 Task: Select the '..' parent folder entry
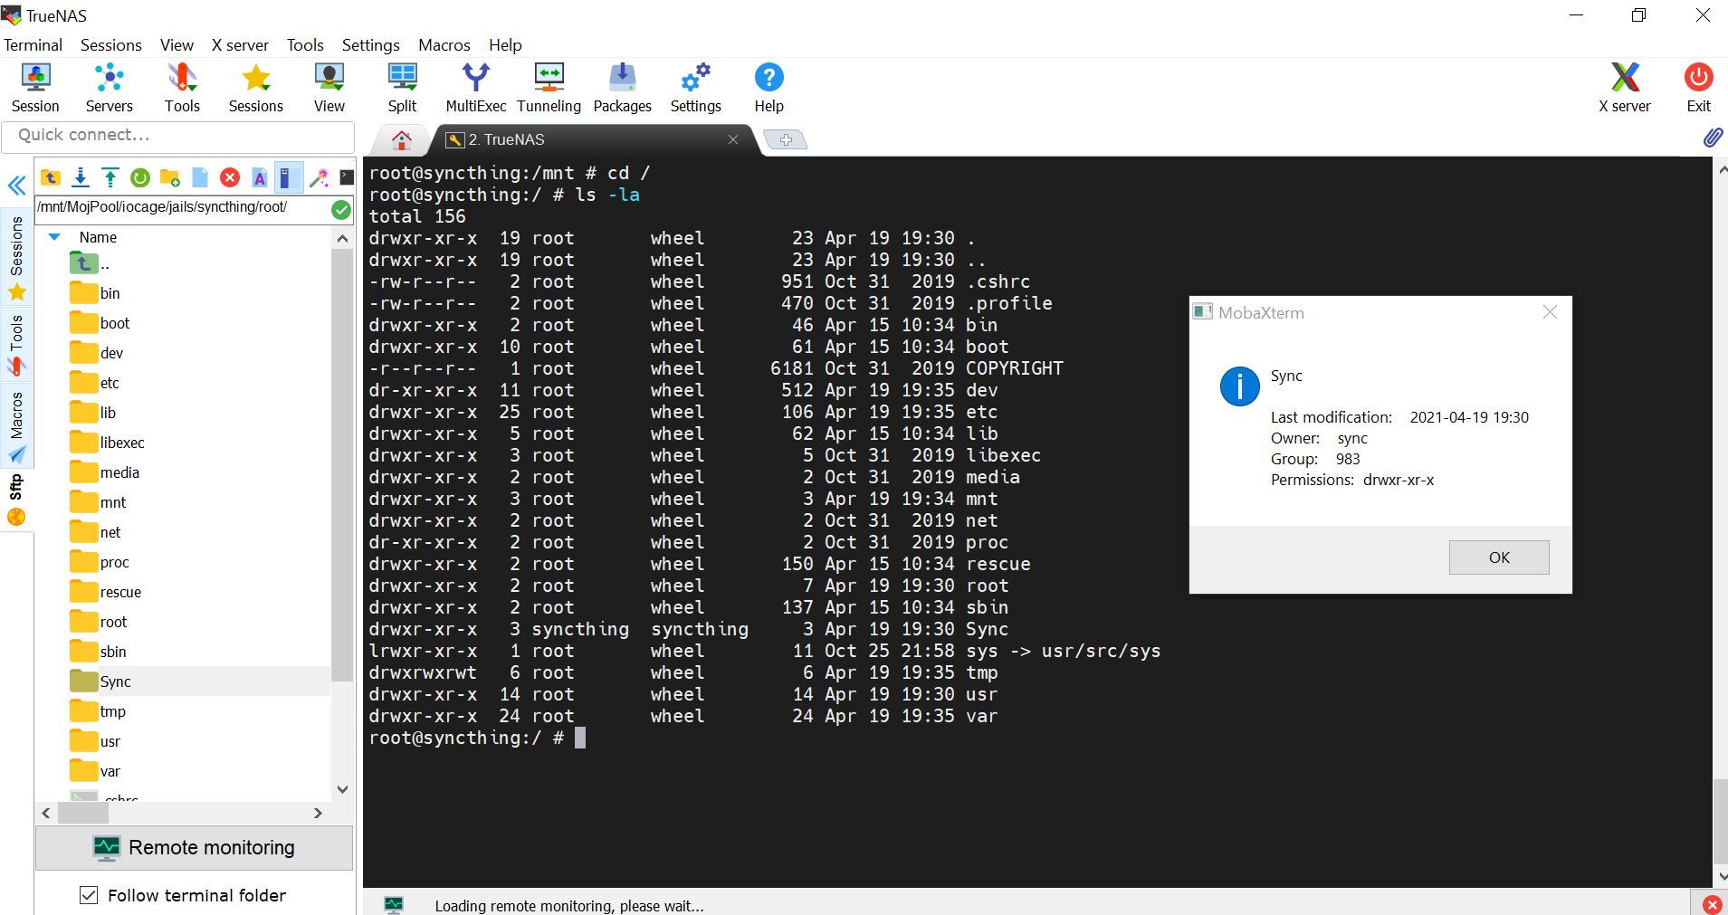pyautogui.click(x=91, y=264)
